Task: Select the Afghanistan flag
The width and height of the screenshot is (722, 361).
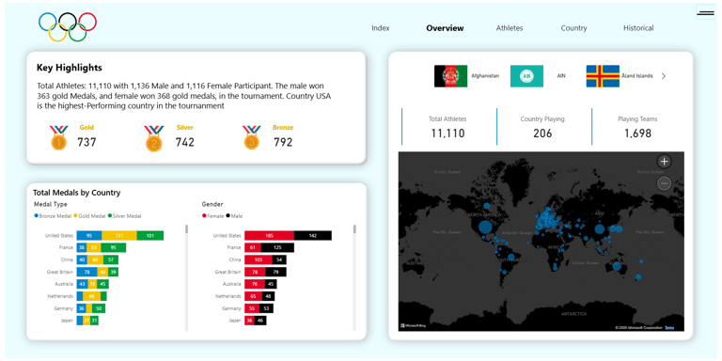Action: (451, 76)
